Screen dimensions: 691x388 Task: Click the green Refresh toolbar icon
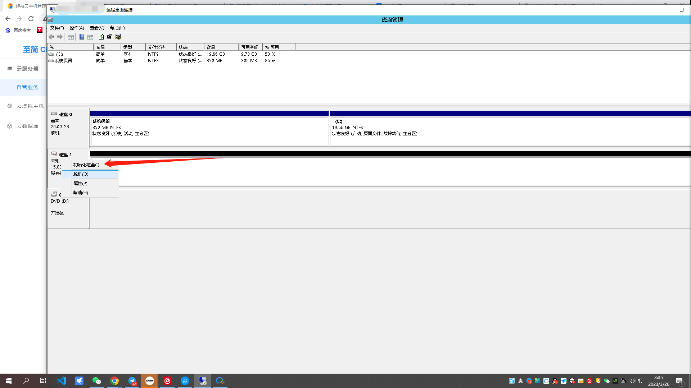point(101,37)
